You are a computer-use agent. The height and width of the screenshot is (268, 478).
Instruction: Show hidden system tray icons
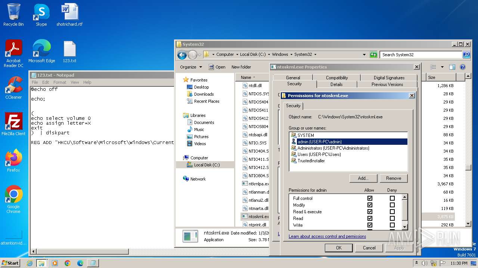(x=416, y=263)
